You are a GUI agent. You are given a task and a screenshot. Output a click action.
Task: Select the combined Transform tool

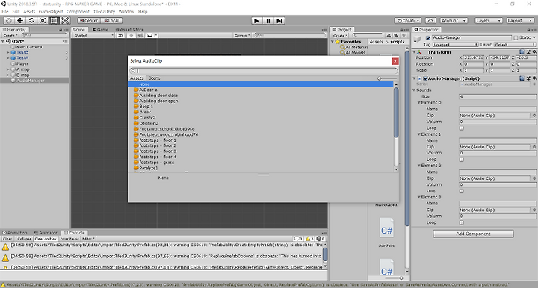pos(65,21)
